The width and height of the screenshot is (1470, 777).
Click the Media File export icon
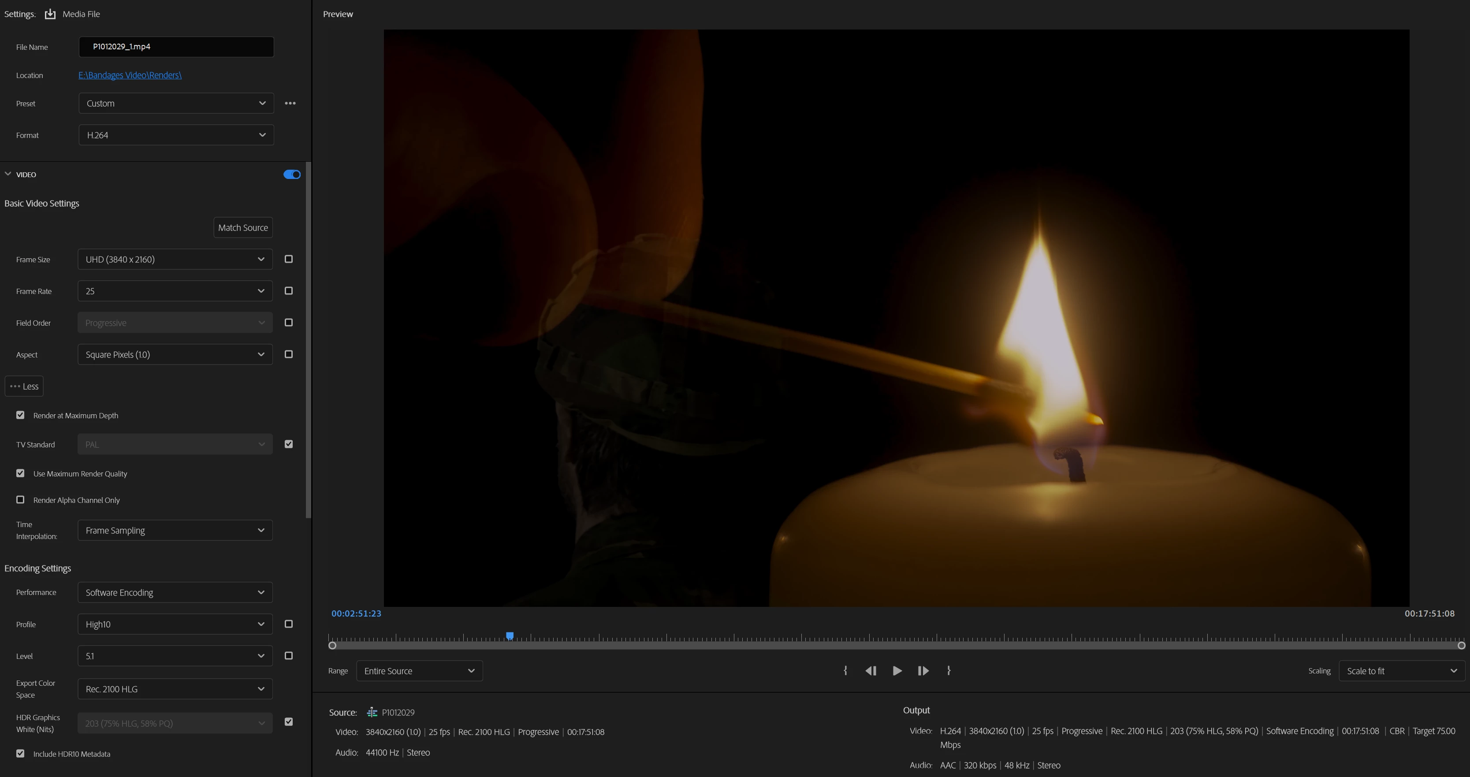tap(50, 14)
